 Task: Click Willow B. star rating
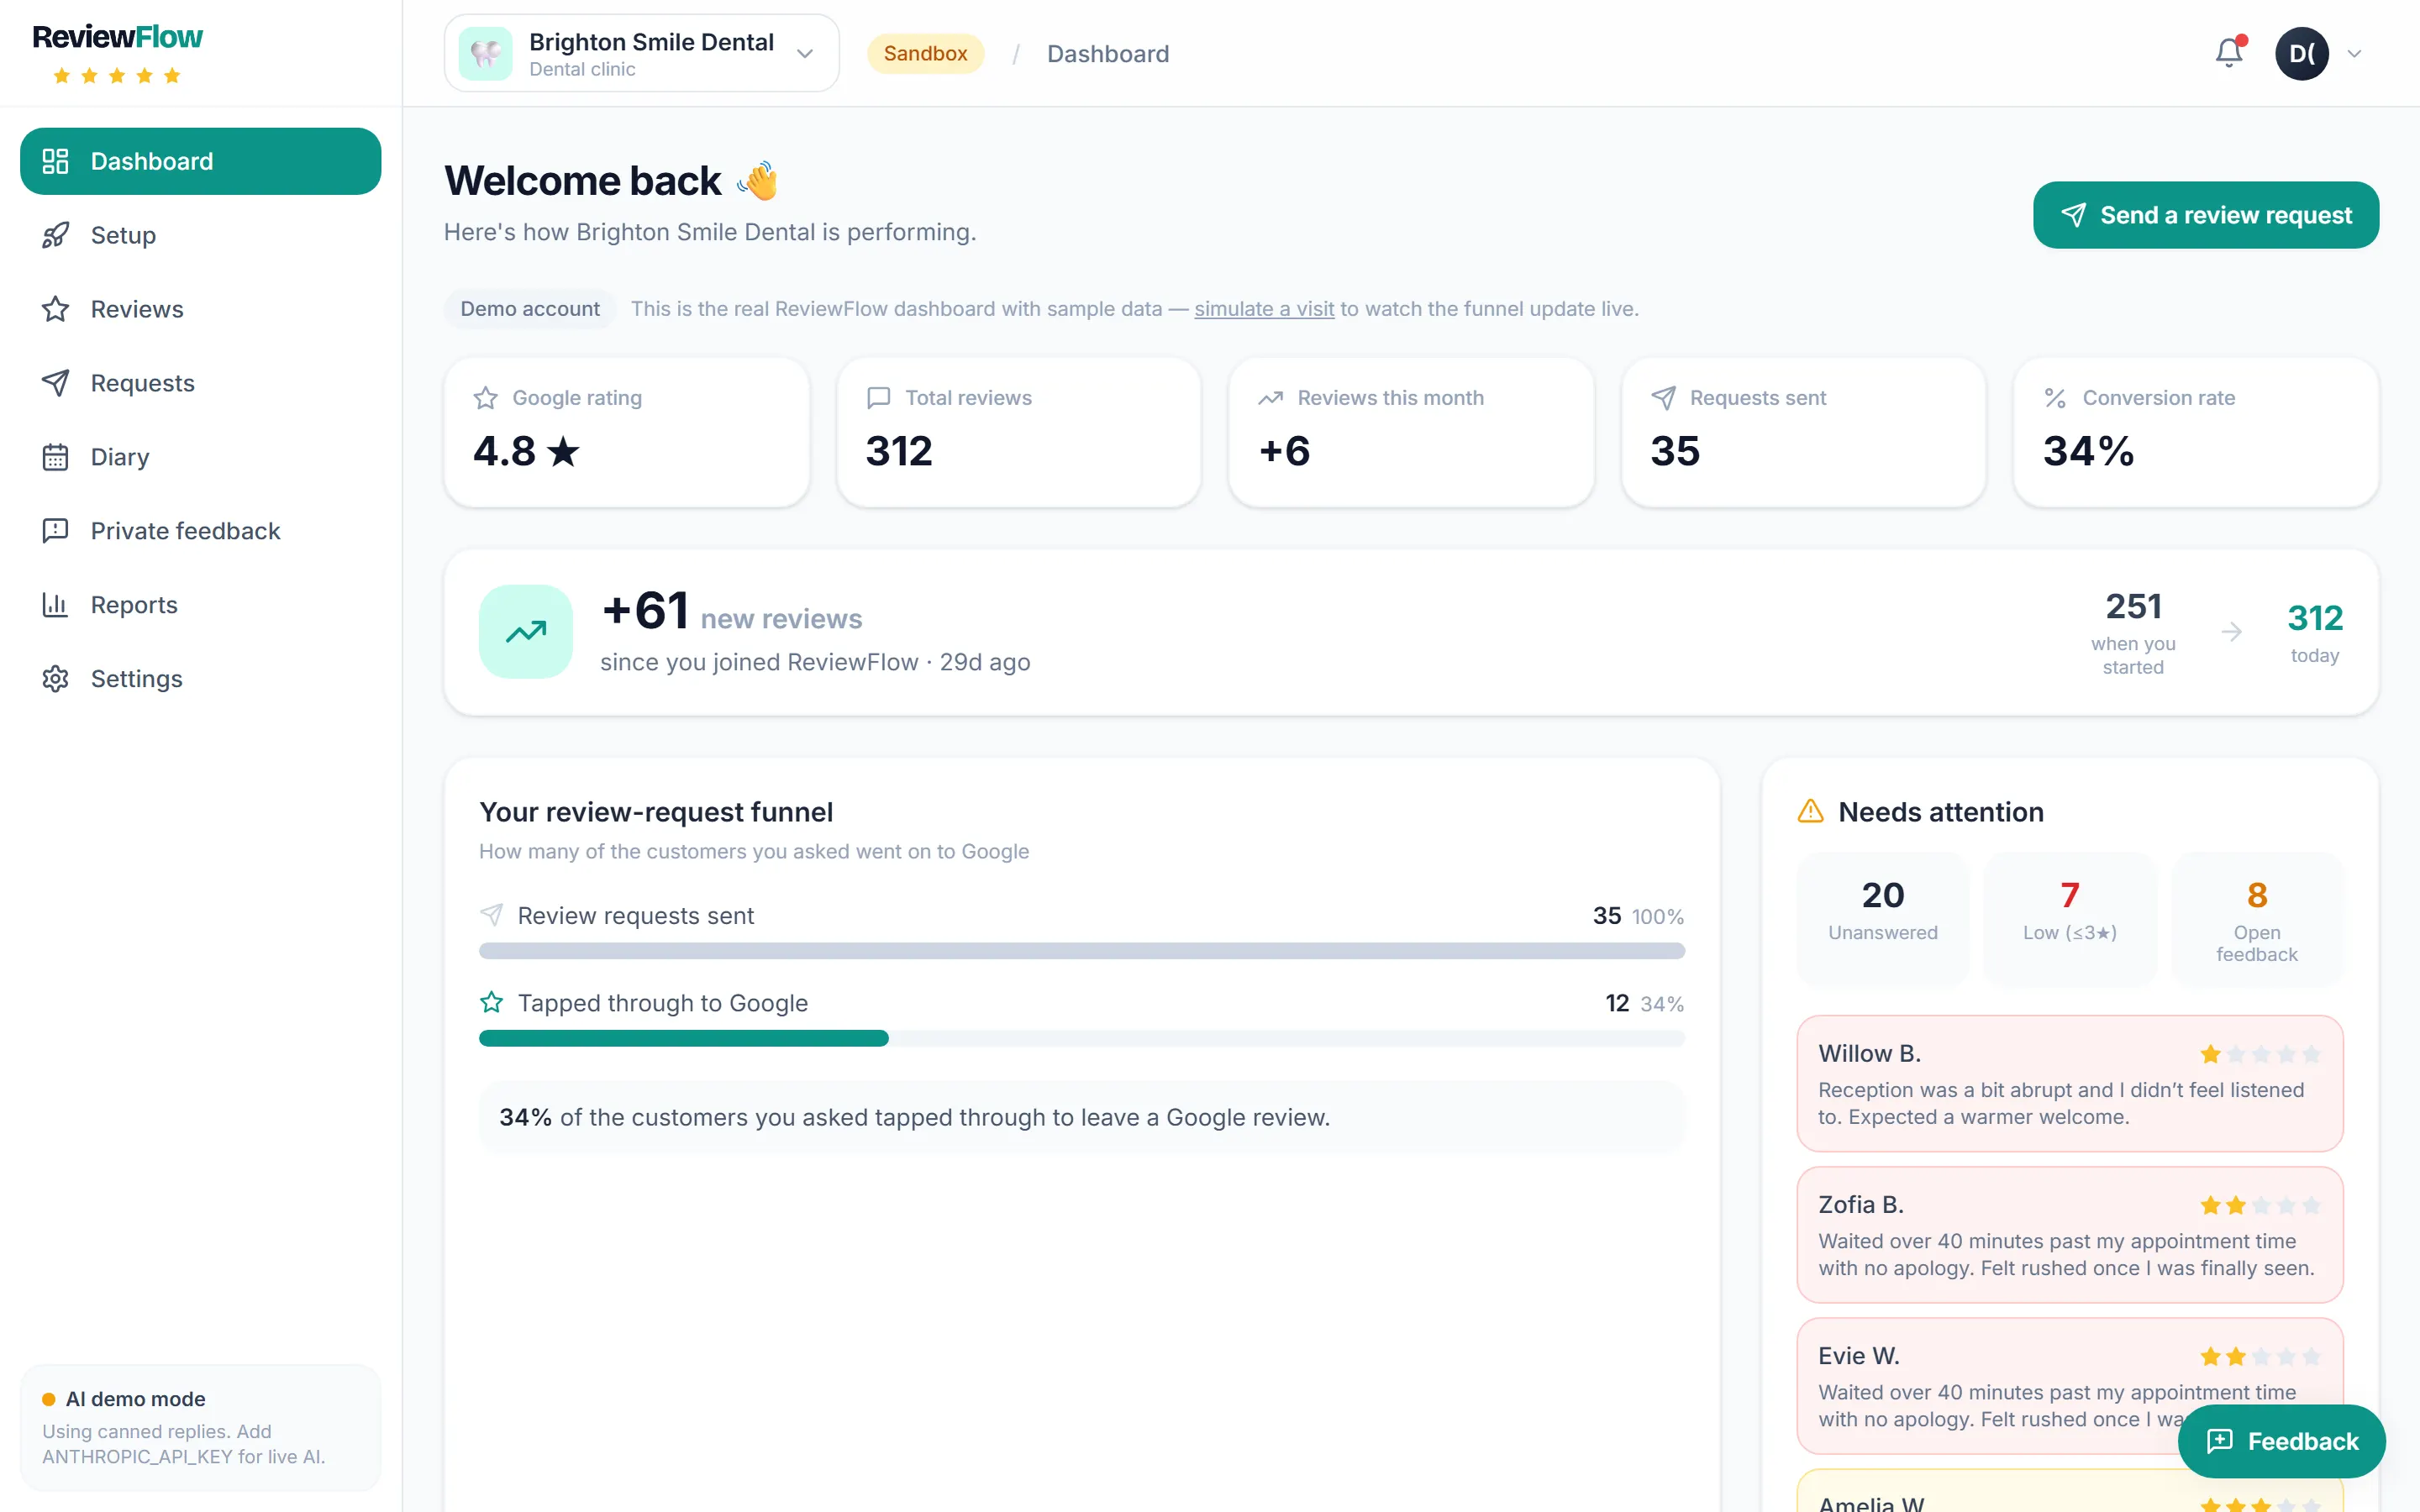pyautogui.click(x=2260, y=1054)
